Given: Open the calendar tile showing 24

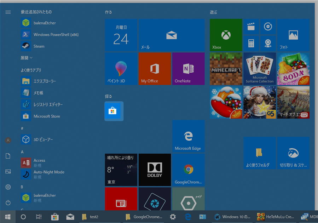Looking at the screenshot, I should click(x=121, y=35).
